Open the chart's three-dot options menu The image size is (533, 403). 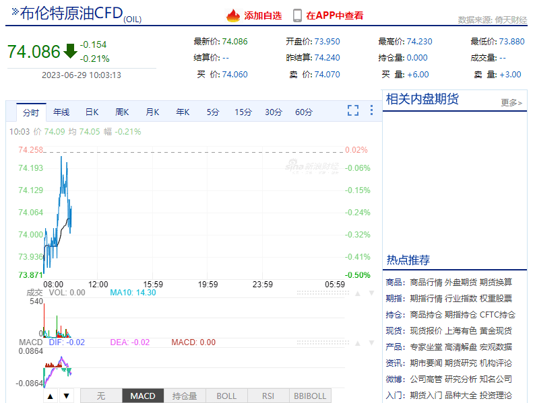pos(371,110)
